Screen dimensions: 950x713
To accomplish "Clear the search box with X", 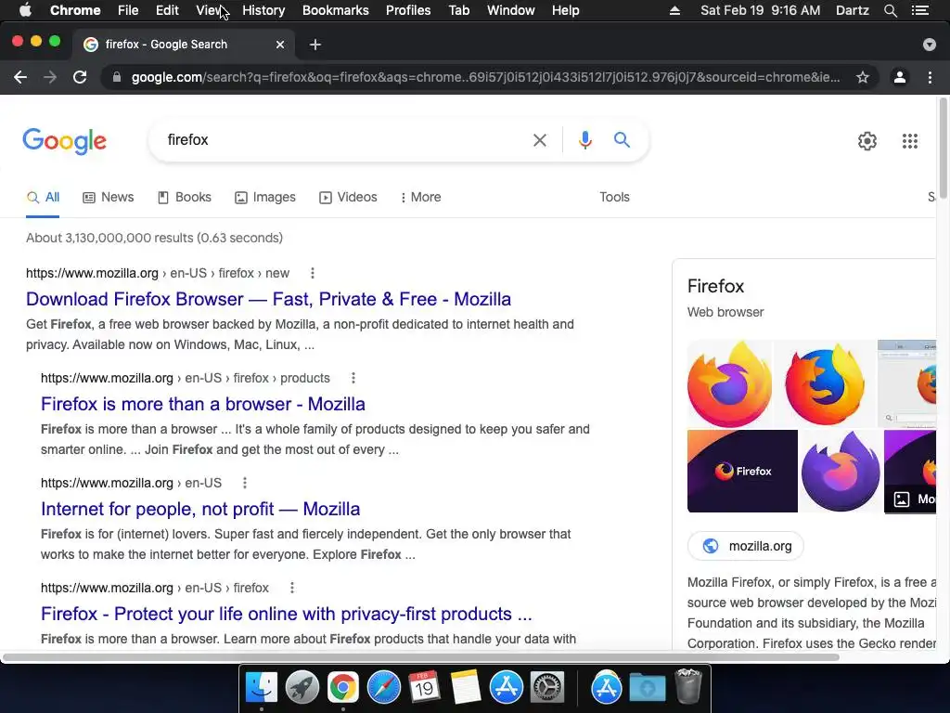I will (x=540, y=140).
